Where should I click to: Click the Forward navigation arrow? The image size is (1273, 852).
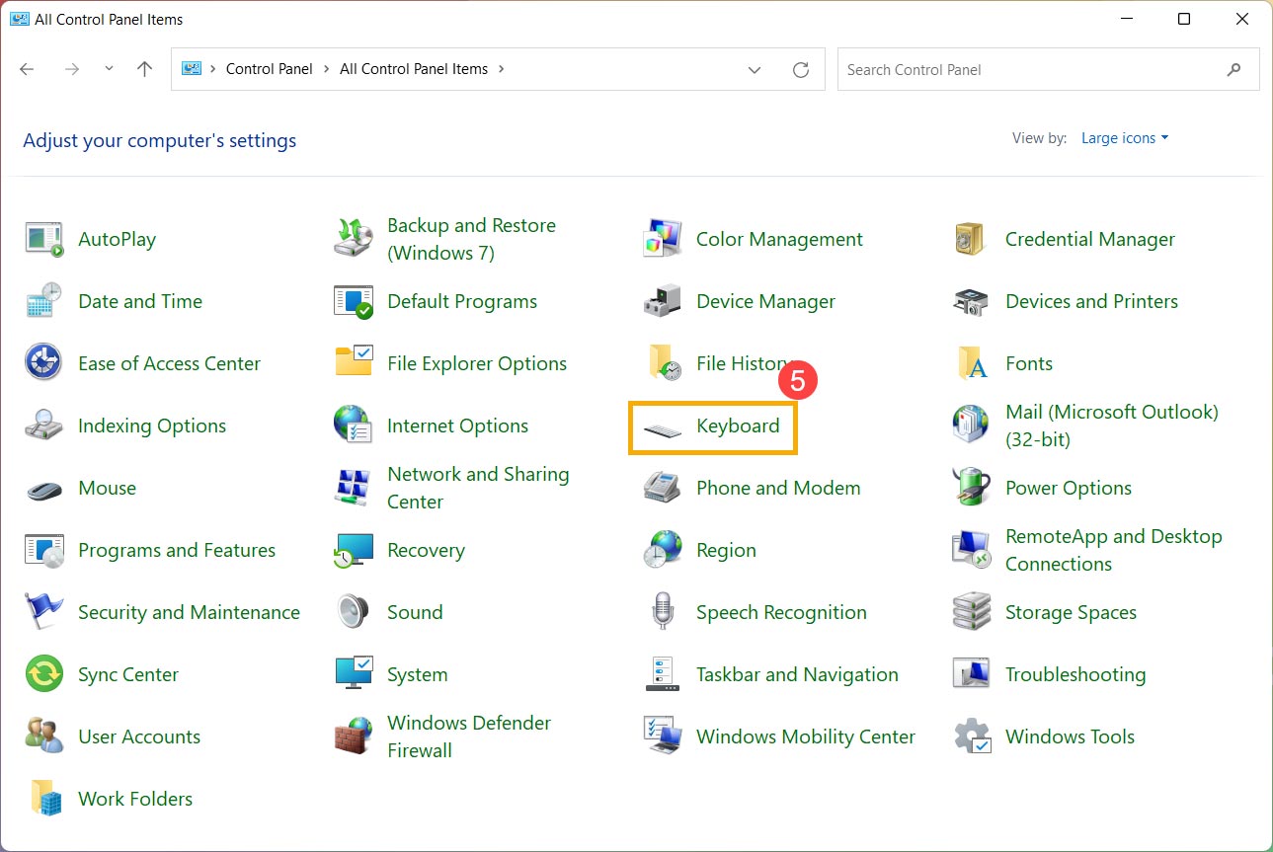[x=71, y=69]
